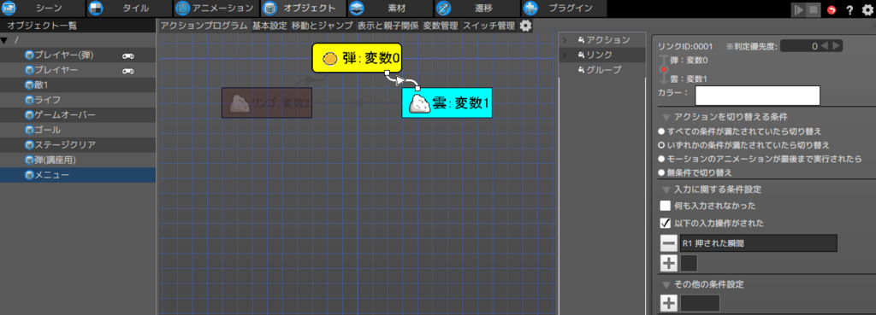This screenshot has height=315, width=876.
Task: Select 弾(講座用) in object list
Action: [78, 160]
